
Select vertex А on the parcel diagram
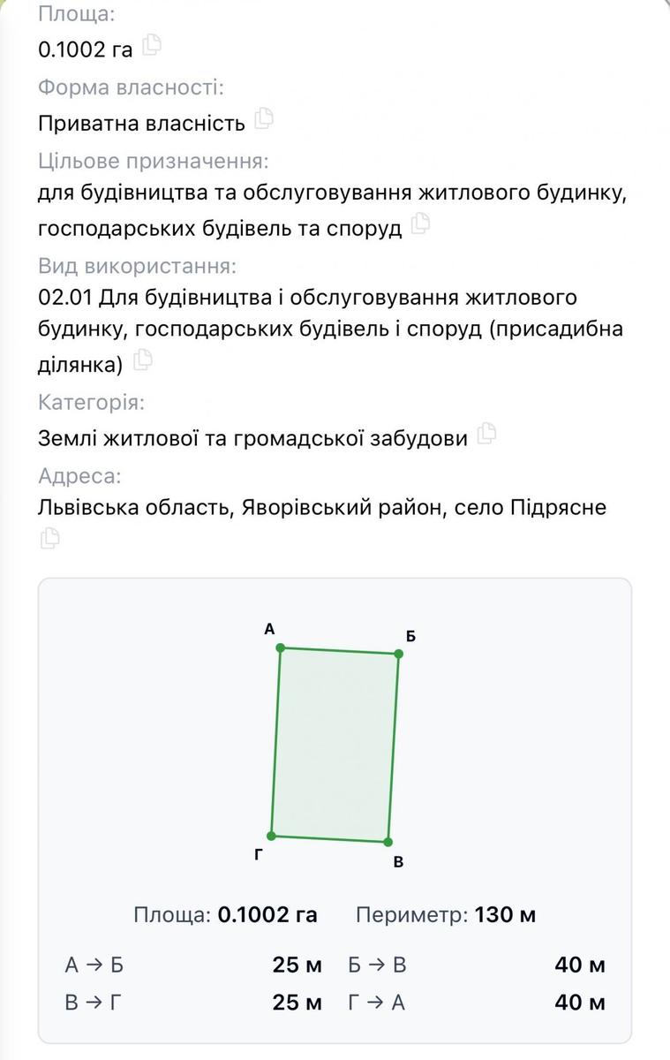(x=281, y=647)
